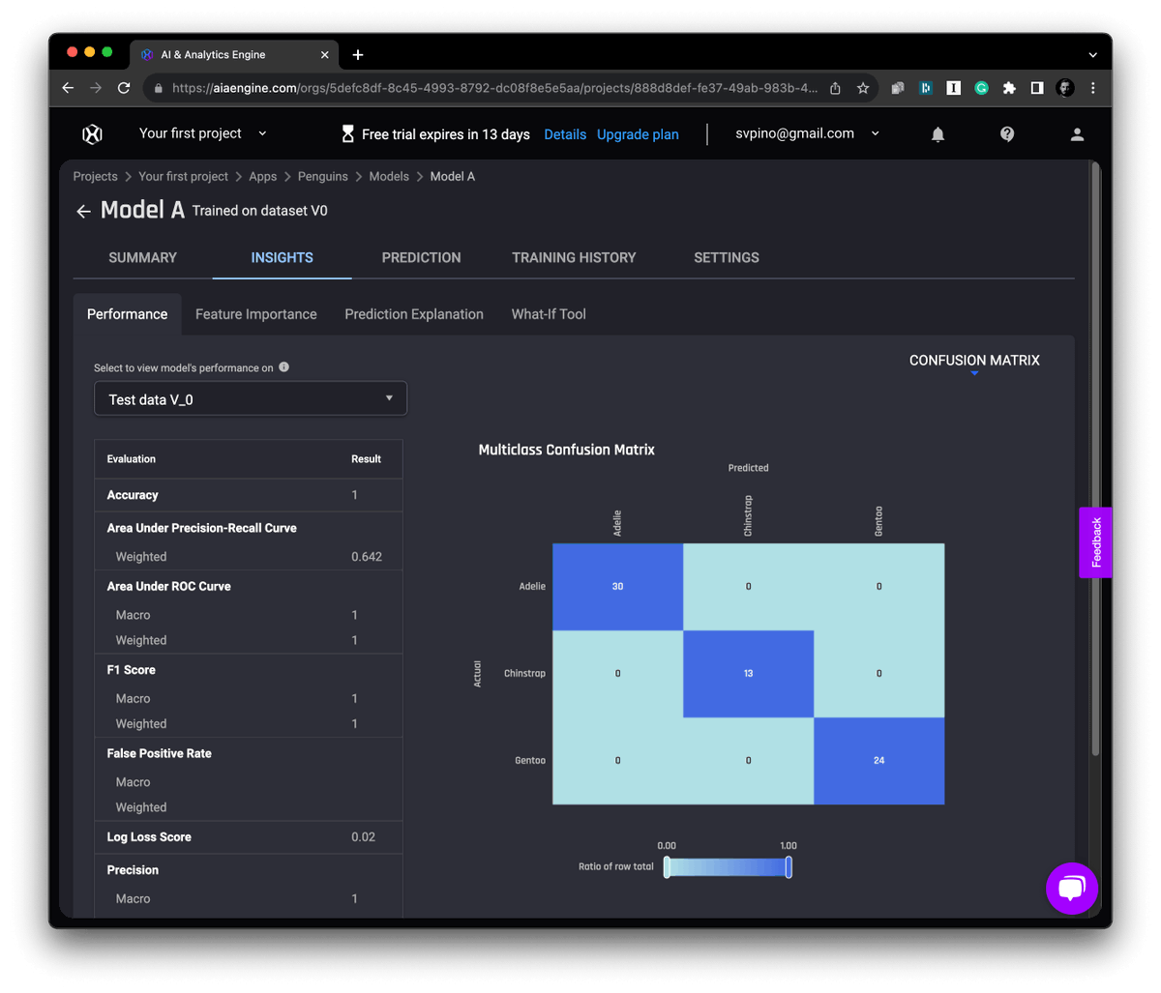
Task: Open the Chrome three-dot menu
Action: point(1093,88)
